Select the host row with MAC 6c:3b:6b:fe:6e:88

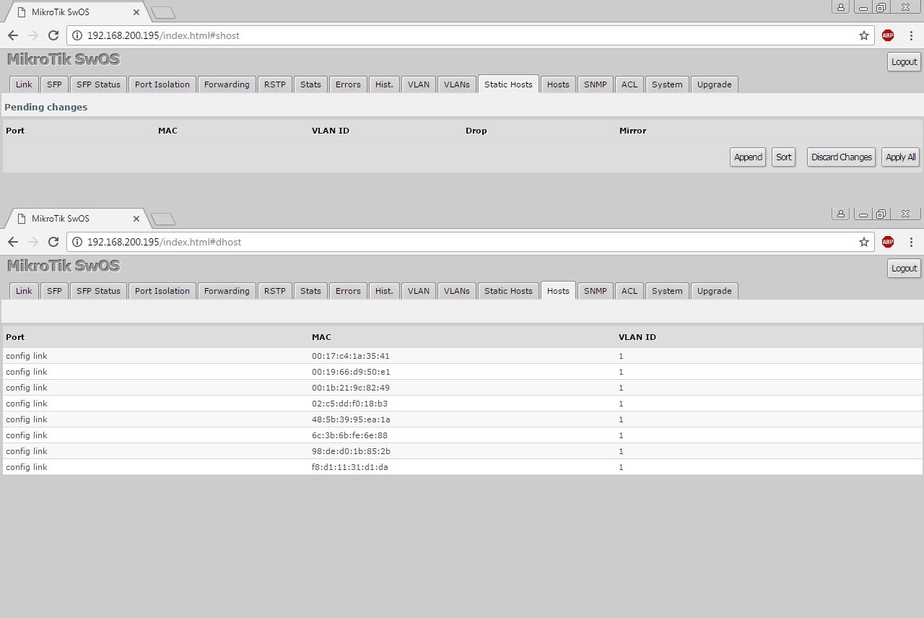[x=349, y=435]
